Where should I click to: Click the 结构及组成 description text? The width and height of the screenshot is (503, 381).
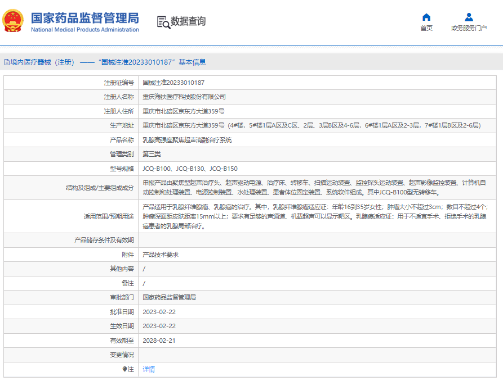point(314,188)
